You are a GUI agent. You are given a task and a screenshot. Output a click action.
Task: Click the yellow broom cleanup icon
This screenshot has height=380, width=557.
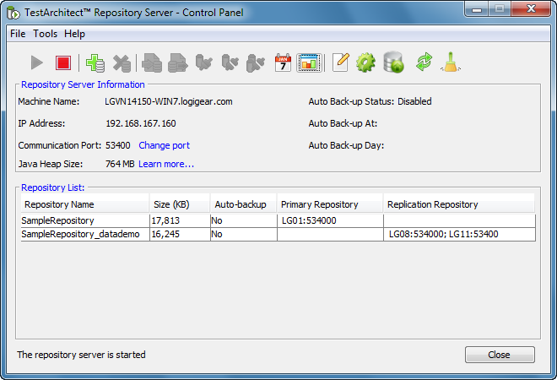click(451, 62)
